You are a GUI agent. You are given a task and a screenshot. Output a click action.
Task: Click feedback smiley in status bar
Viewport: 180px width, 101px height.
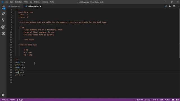173,100
